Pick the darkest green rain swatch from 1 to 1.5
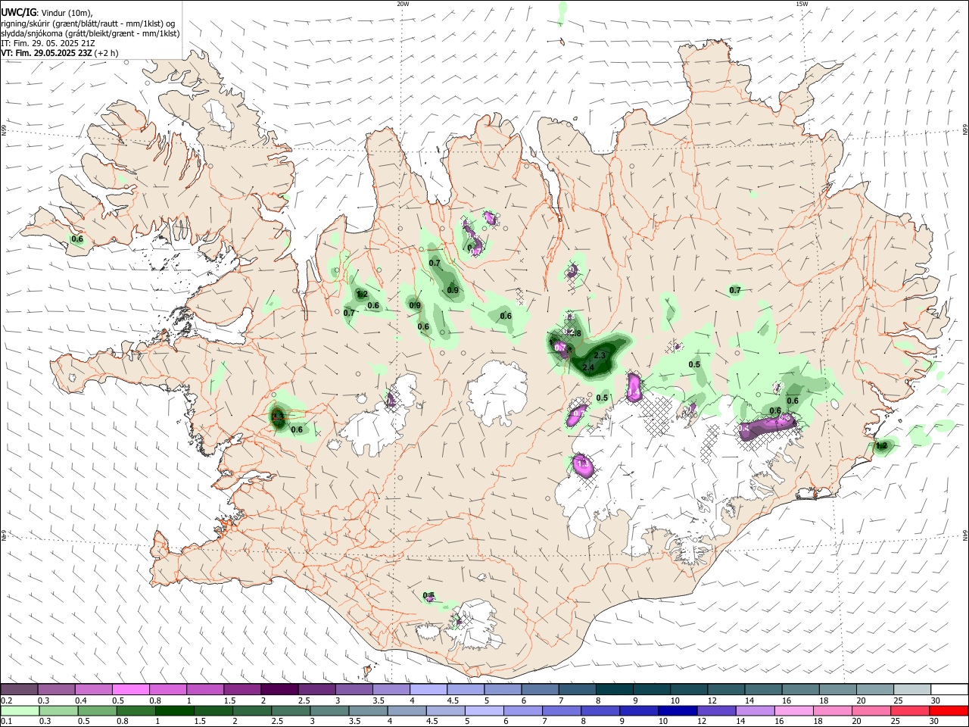Screen dimensions: 969x727 (174, 710)
